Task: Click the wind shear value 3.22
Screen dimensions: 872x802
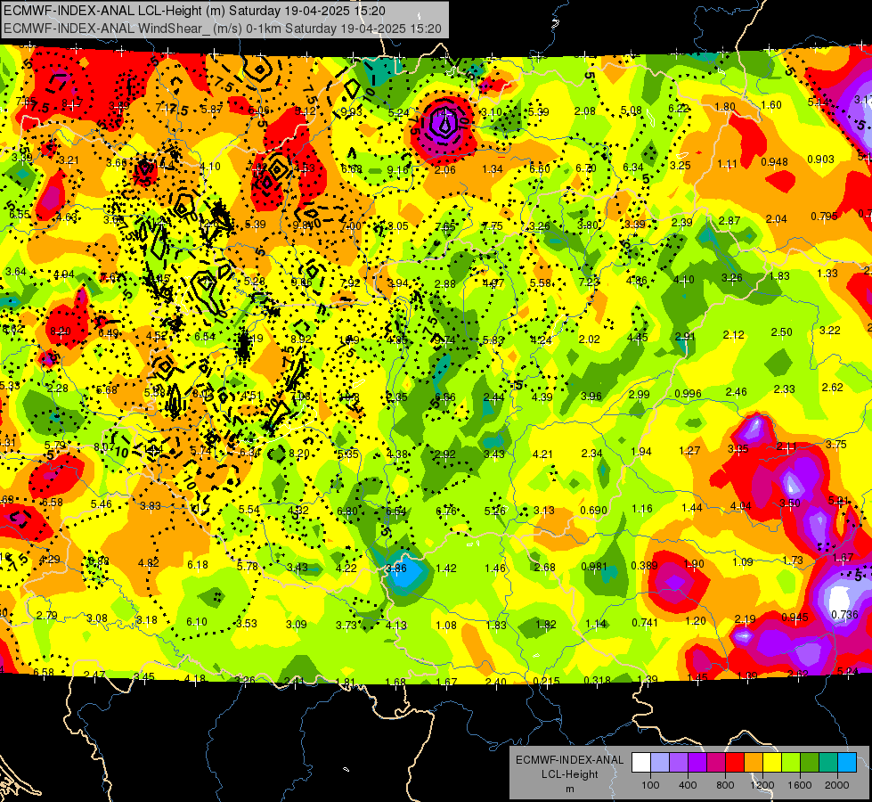Action: point(830,330)
